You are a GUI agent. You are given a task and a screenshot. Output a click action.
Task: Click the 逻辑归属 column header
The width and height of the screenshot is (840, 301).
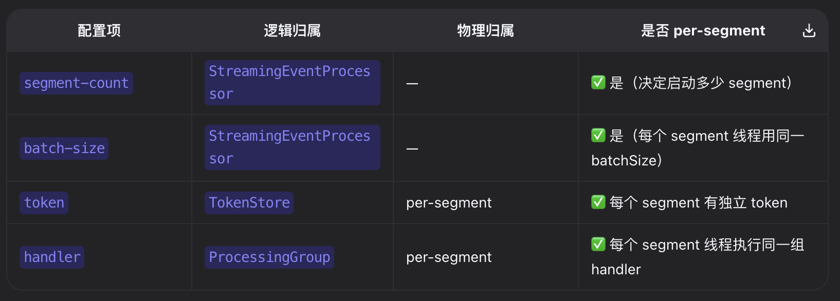coord(292,31)
